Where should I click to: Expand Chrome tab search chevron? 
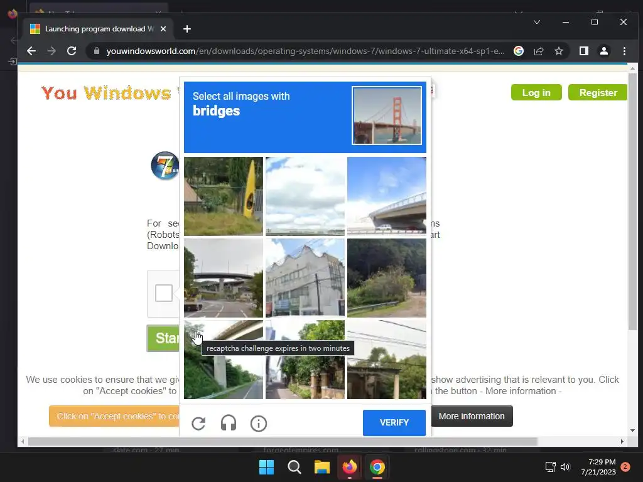pos(536,22)
